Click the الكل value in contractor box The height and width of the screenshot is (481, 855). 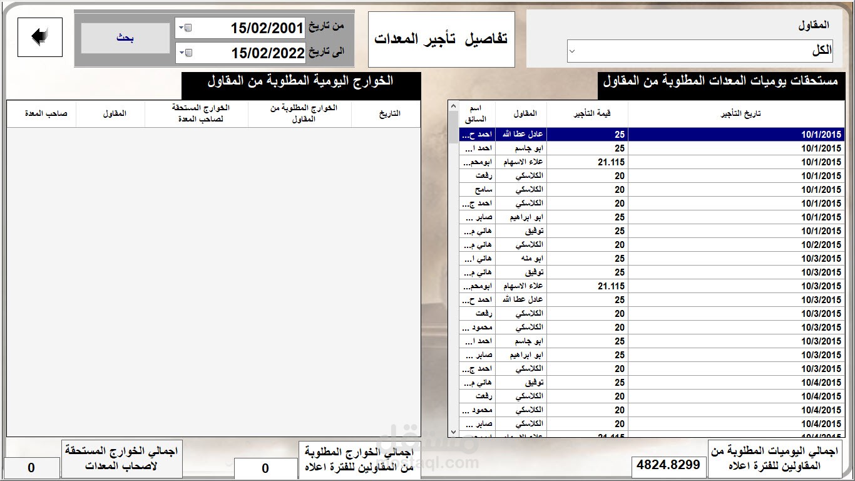coord(821,51)
